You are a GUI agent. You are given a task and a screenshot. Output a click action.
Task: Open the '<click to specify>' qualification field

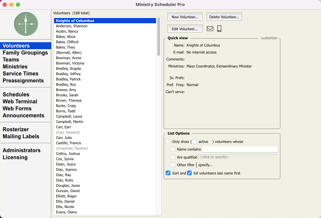[238, 157]
